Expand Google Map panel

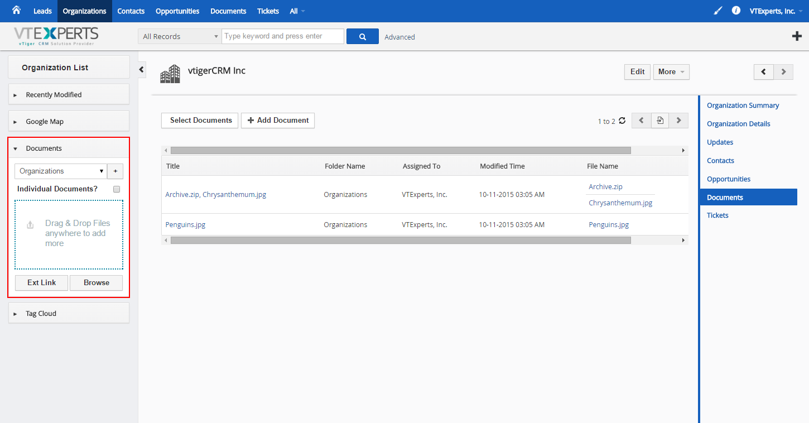tap(69, 121)
